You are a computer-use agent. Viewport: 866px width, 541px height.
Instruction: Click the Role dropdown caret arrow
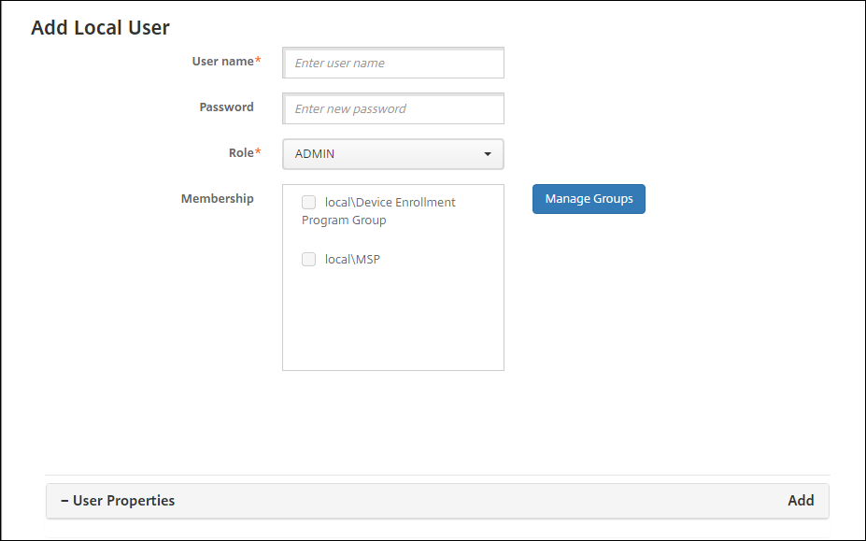point(488,154)
